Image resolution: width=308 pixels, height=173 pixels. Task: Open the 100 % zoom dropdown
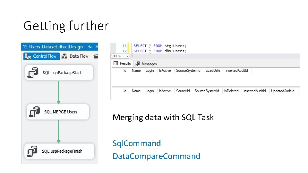tap(127, 56)
